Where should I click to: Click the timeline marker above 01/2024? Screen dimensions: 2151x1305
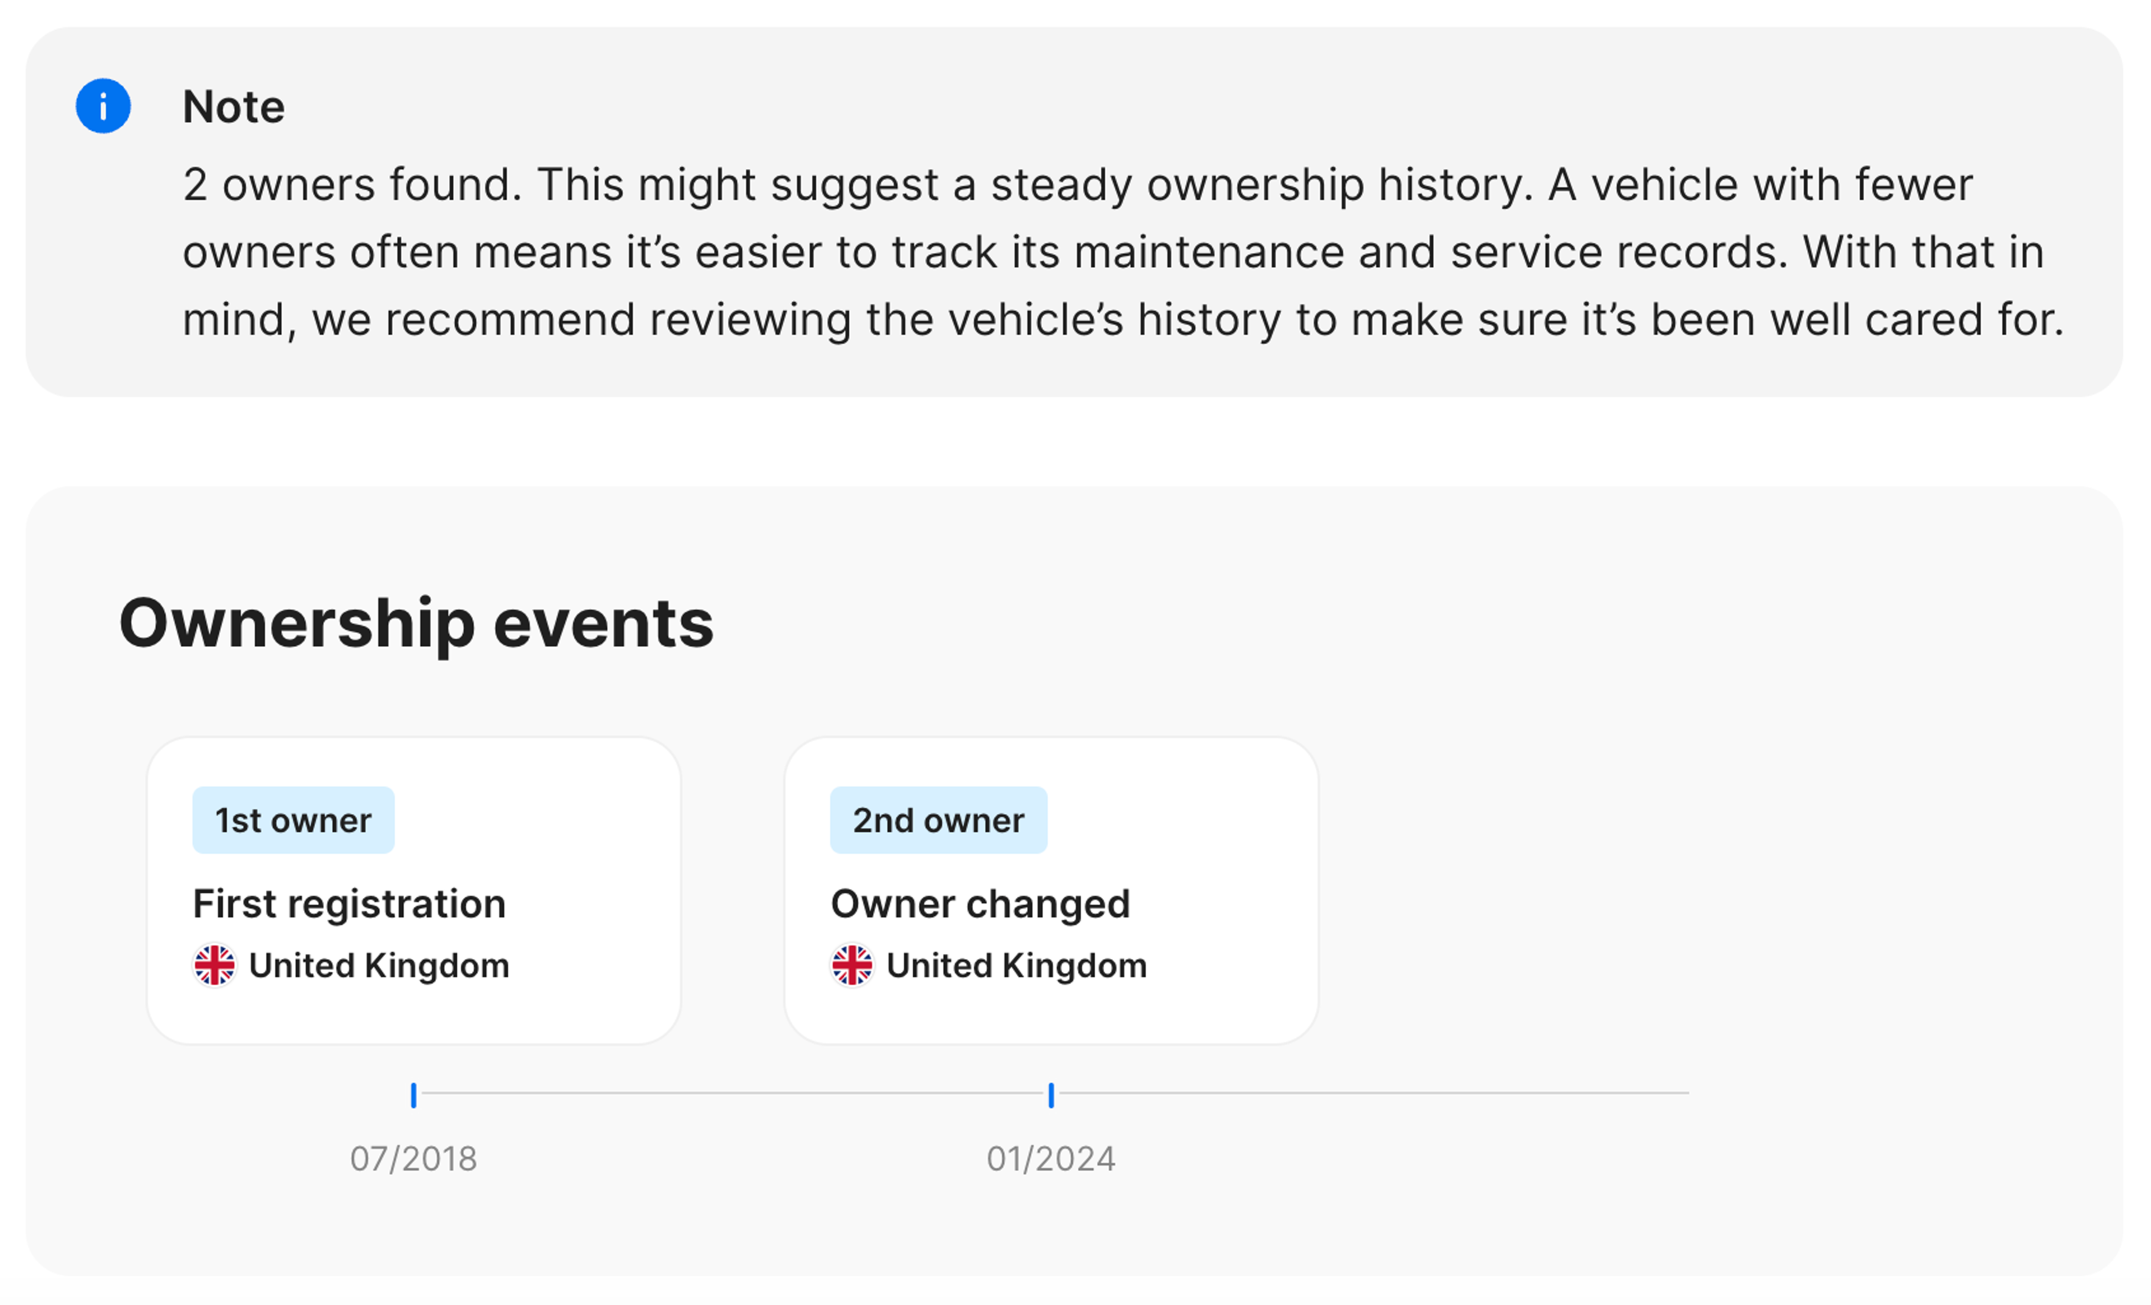pyautogui.click(x=1051, y=1094)
